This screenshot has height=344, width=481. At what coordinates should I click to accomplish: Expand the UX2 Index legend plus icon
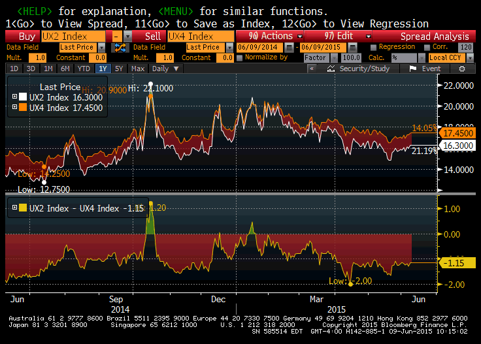pos(16,97)
